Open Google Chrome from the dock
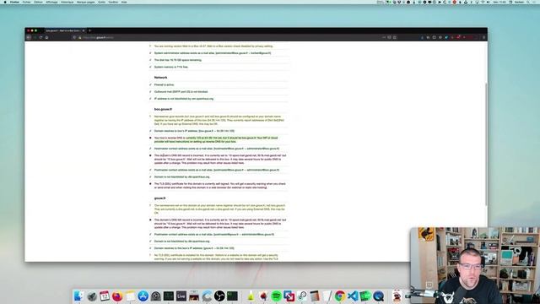Image resolution: width=540 pixels, height=304 pixels. 340,296
